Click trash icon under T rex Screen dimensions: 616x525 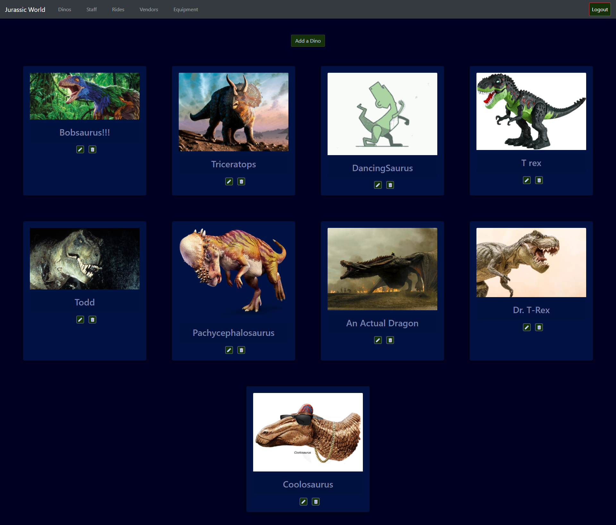(539, 180)
